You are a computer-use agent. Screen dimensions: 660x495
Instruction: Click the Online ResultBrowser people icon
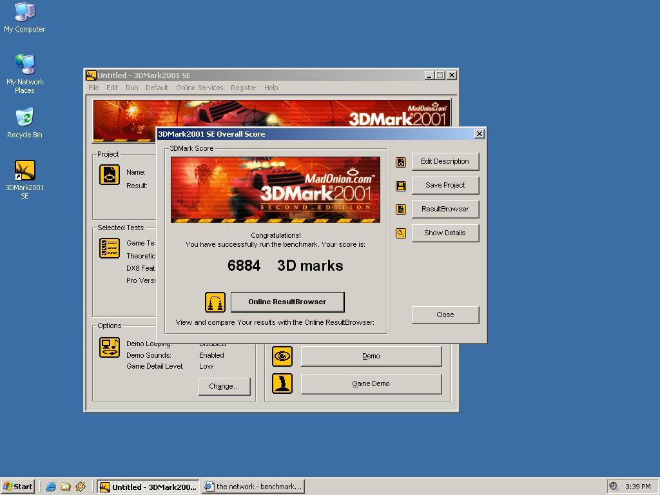[x=215, y=302]
